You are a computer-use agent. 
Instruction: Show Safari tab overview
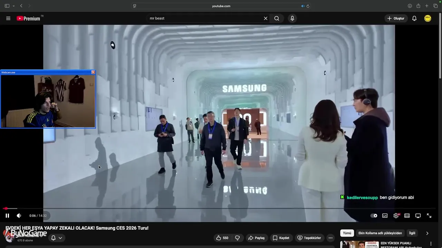pyautogui.click(x=435, y=6)
